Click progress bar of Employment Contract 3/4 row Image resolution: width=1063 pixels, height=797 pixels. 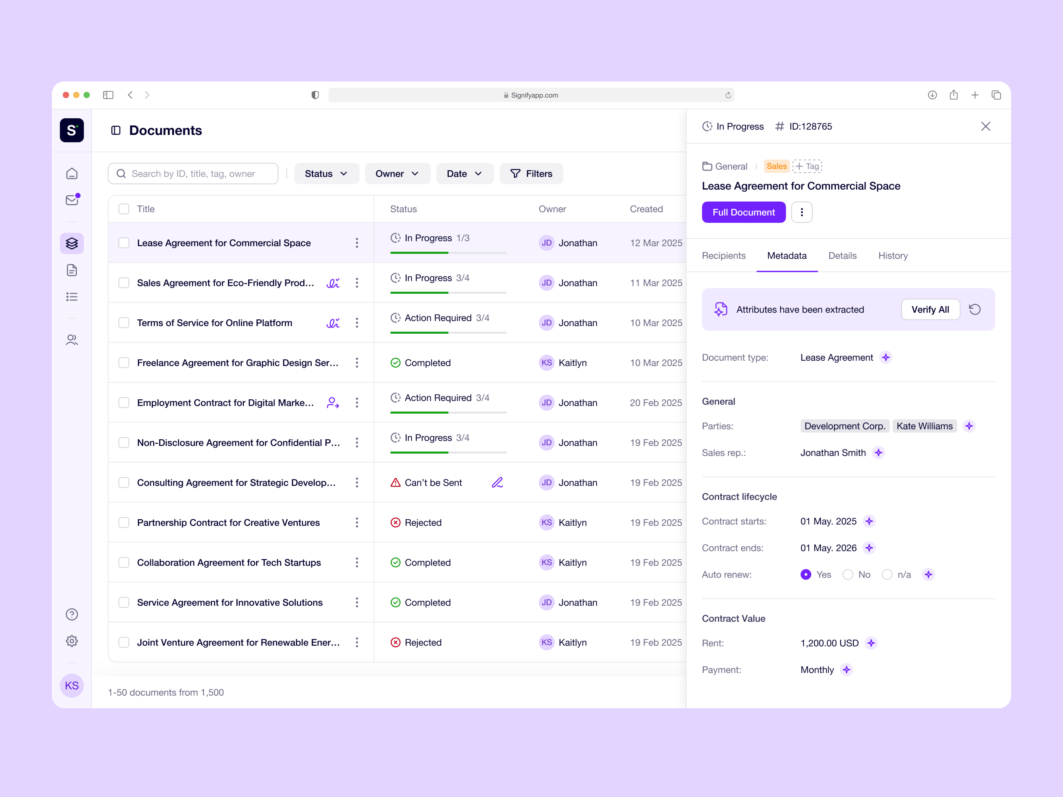pos(448,412)
